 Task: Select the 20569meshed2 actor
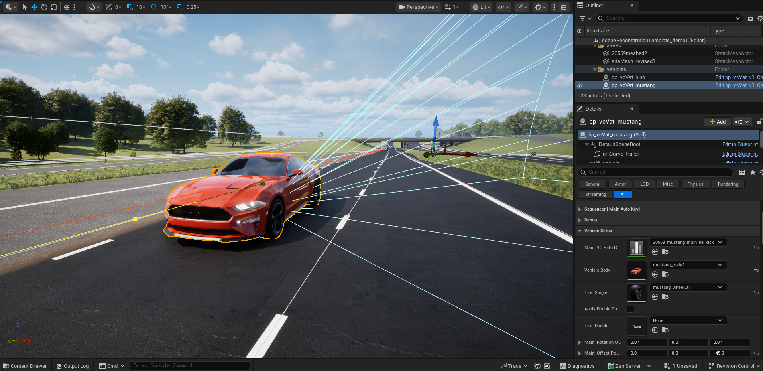(x=629, y=53)
